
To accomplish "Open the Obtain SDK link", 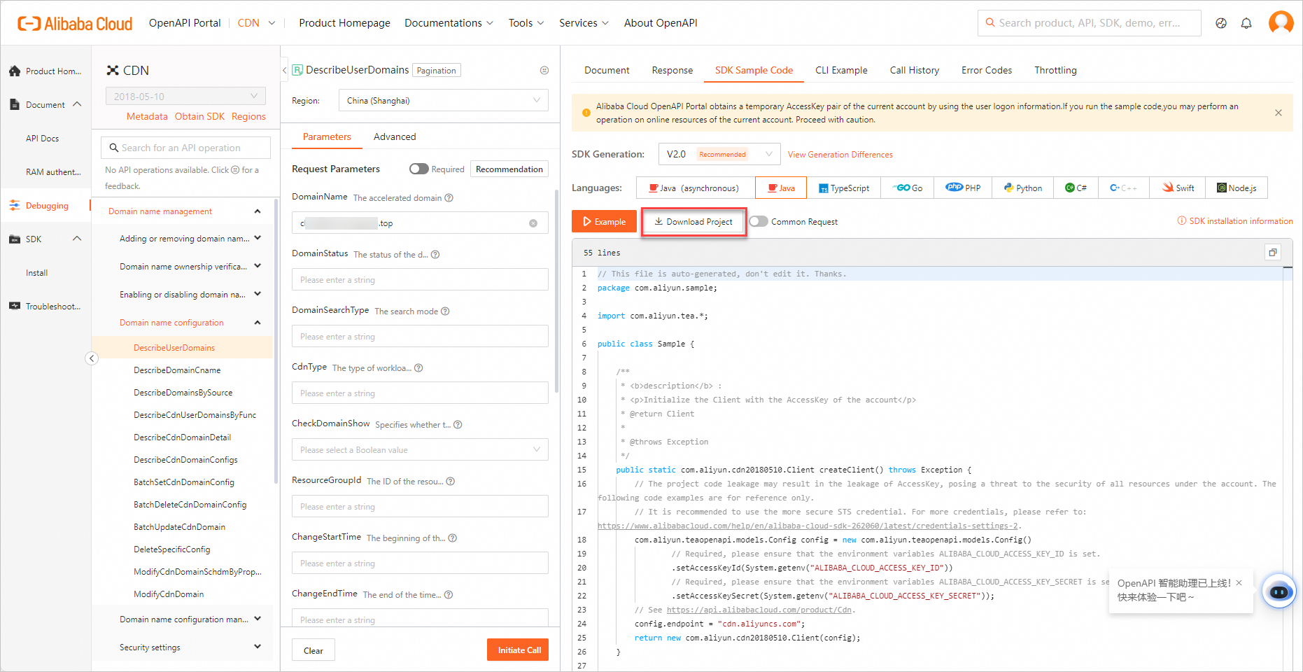I will (199, 117).
